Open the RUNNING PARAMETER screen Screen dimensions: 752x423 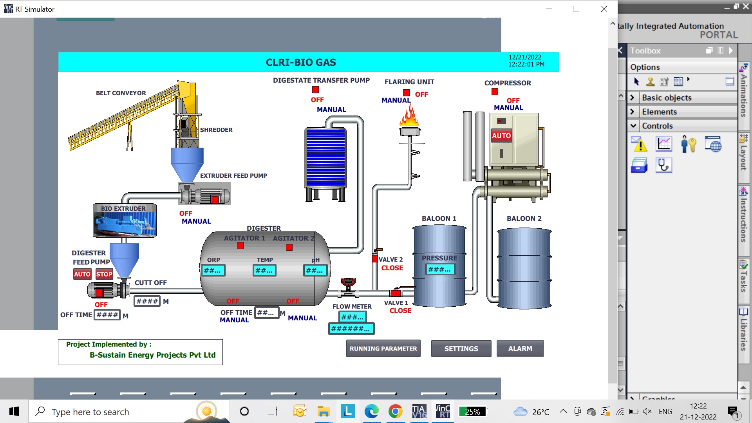[383, 349]
